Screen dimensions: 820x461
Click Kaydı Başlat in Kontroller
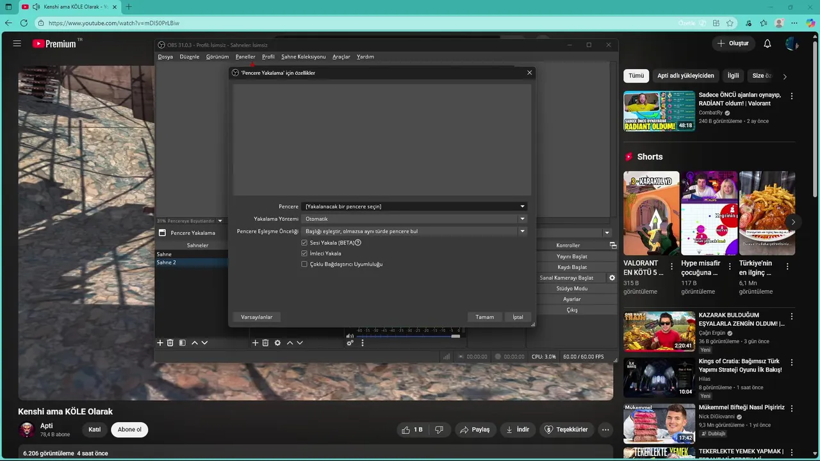572,267
